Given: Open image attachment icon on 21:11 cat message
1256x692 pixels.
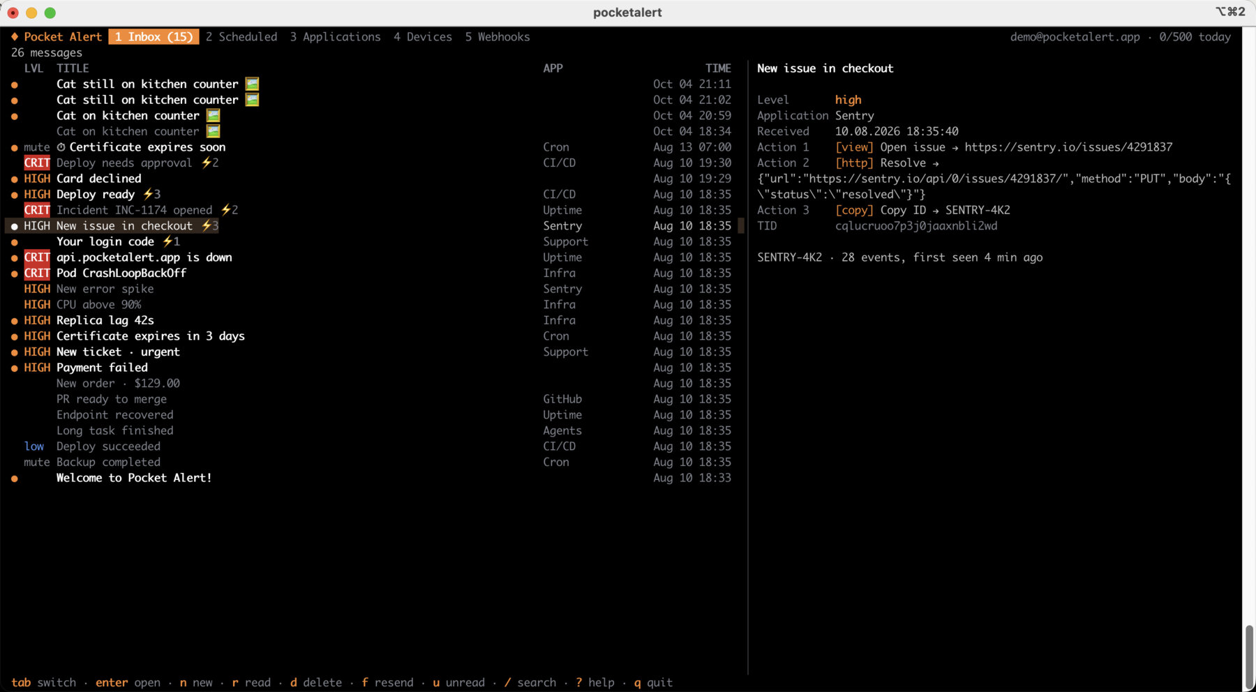Looking at the screenshot, I should [252, 84].
